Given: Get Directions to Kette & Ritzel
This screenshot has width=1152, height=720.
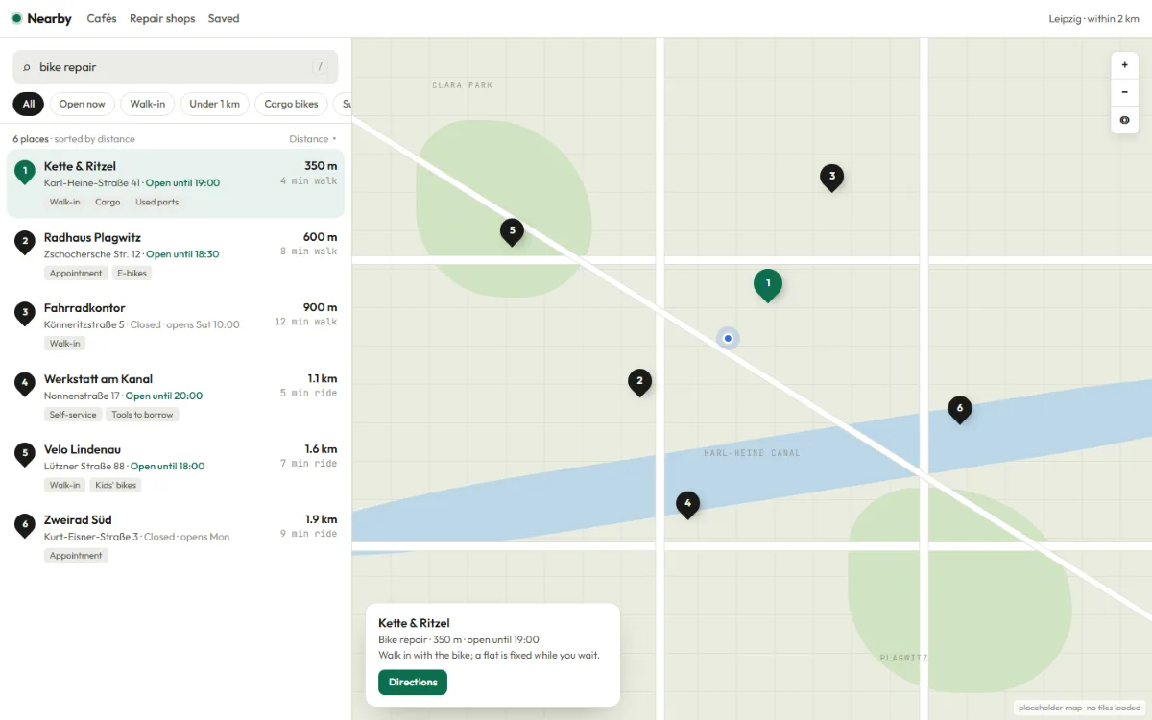Looking at the screenshot, I should pos(413,683).
